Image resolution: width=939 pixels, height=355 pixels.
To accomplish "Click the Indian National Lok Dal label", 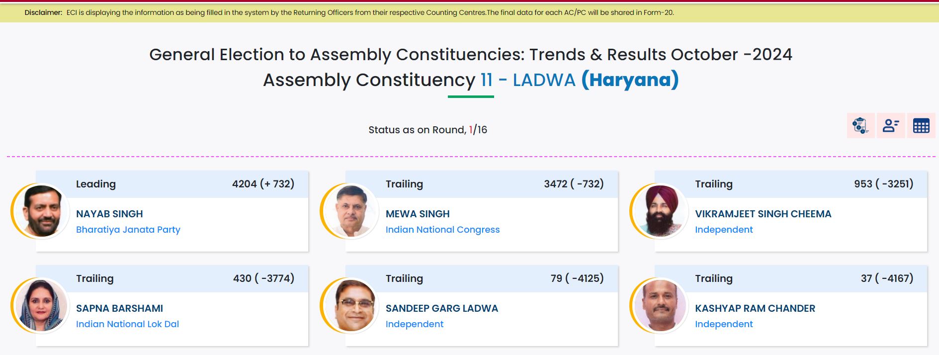I will (x=127, y=324).
